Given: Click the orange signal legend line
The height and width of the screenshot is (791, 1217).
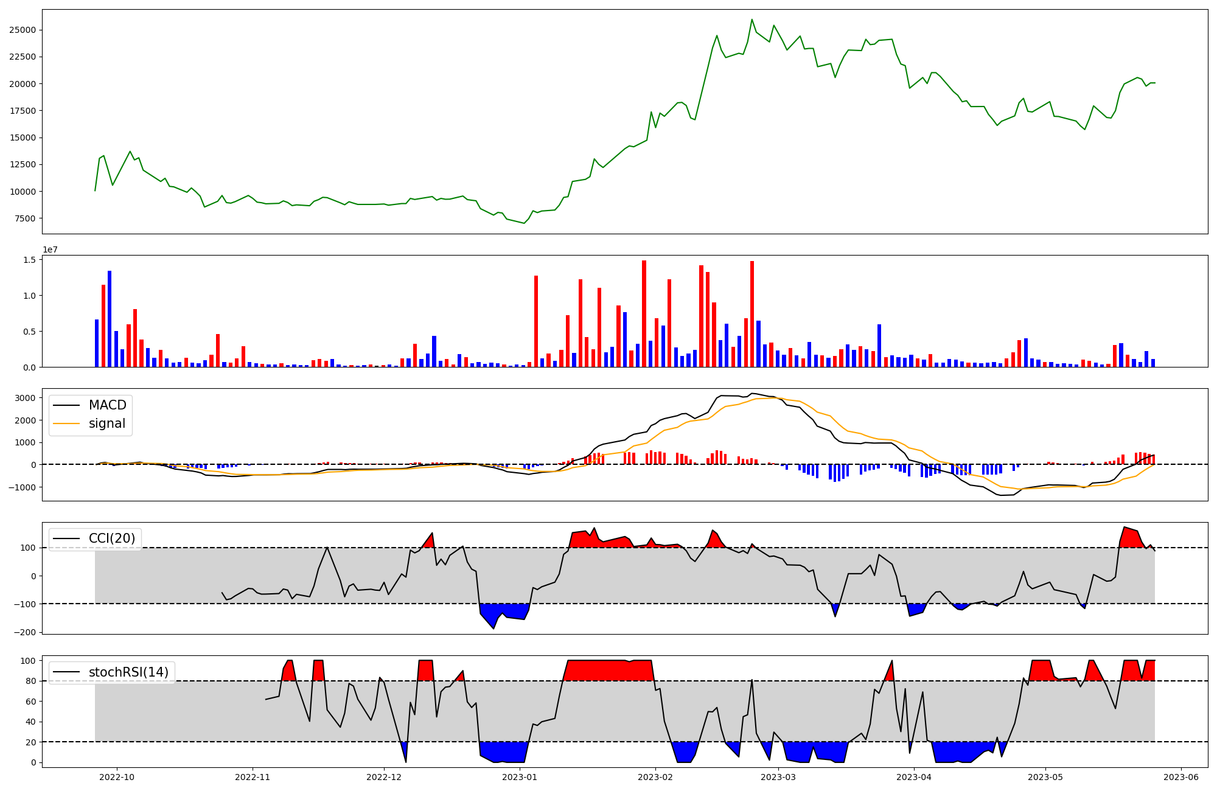Looking at the screenshot, I should pos(66,423).
